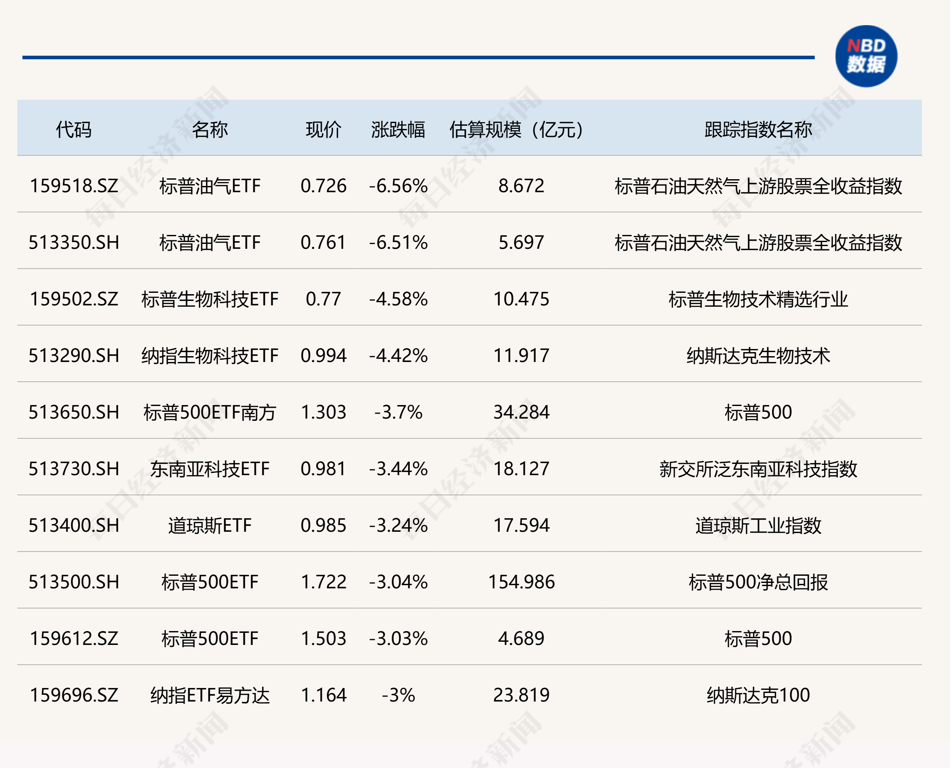This screenshot has width=950, height=768.
Task: Click the -6.56% change value
Action: [397, 185]
